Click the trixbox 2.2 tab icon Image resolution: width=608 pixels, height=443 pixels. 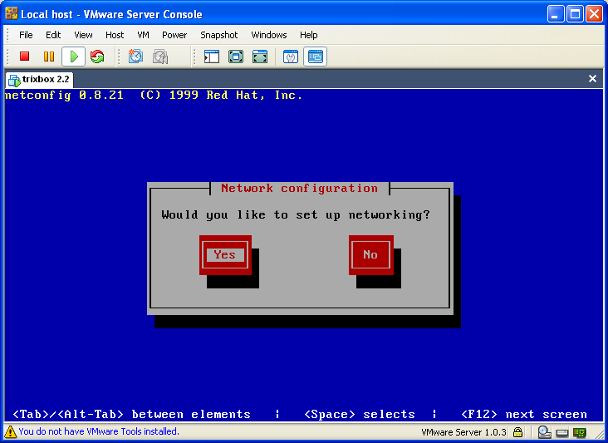click(14, 81)
